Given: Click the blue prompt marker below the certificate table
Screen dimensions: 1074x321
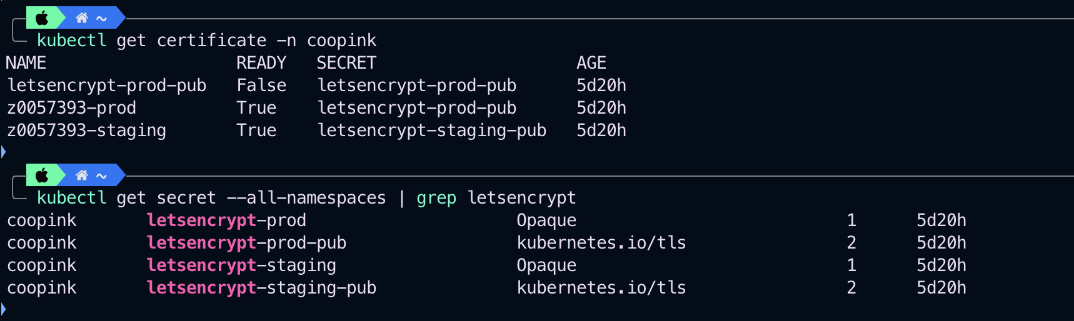Looking at the screenshot, I should click(3, 152).
